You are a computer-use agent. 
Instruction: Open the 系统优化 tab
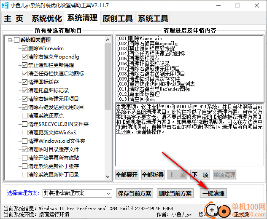(47, 19)
